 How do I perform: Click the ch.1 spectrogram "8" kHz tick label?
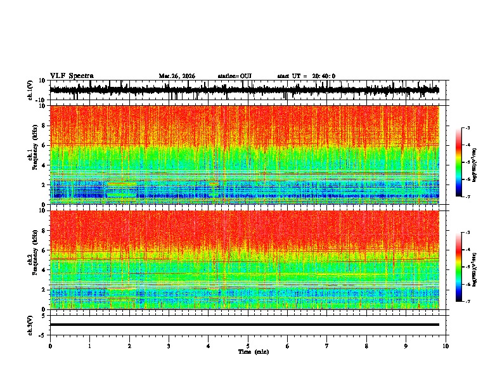(x=44, y=126)
